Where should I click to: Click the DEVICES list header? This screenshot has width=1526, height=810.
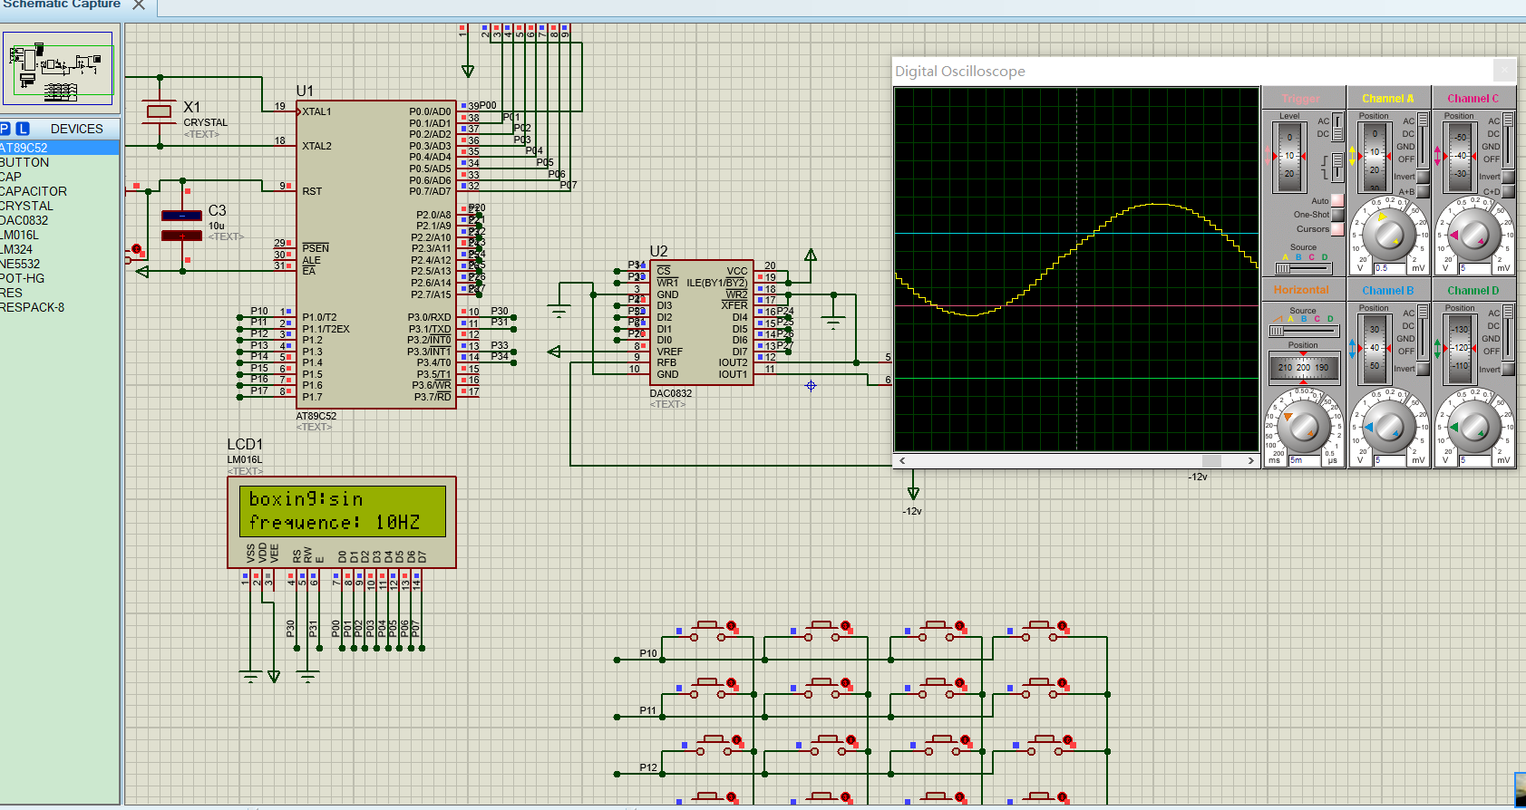click(76, 129)
